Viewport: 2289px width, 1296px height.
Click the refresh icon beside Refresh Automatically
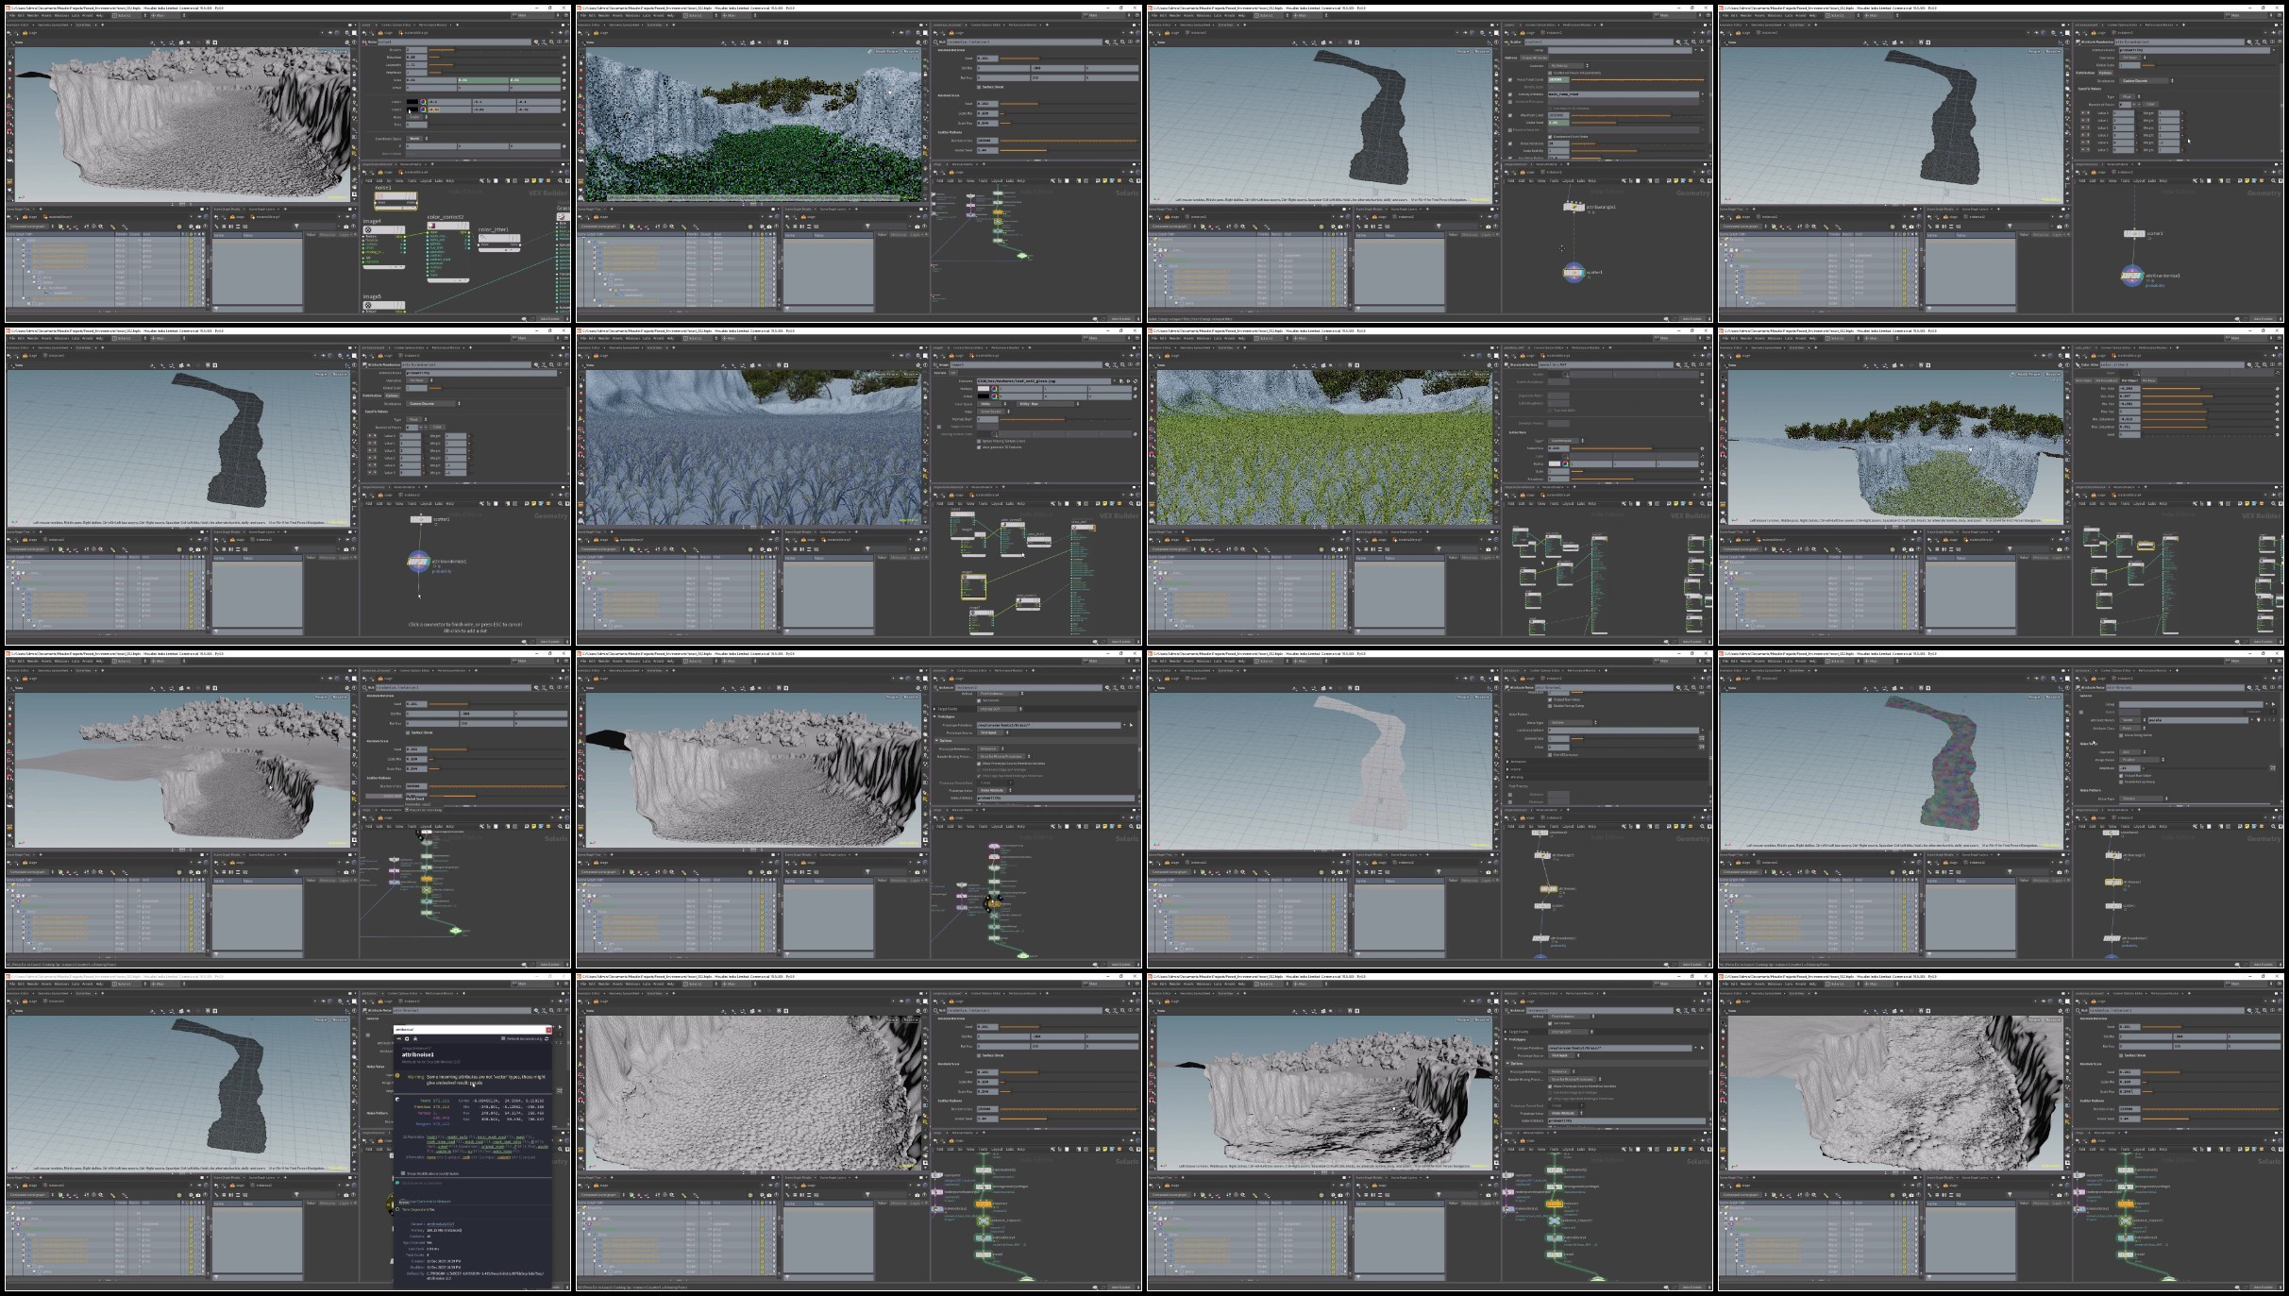click(x=547, y=1038)
